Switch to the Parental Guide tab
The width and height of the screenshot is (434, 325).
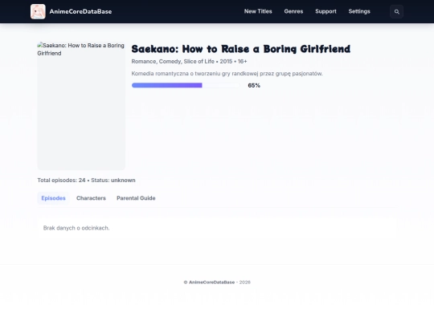tap(136, 198)
